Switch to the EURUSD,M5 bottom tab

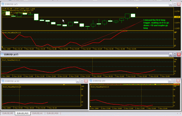(x=8, y=113)
